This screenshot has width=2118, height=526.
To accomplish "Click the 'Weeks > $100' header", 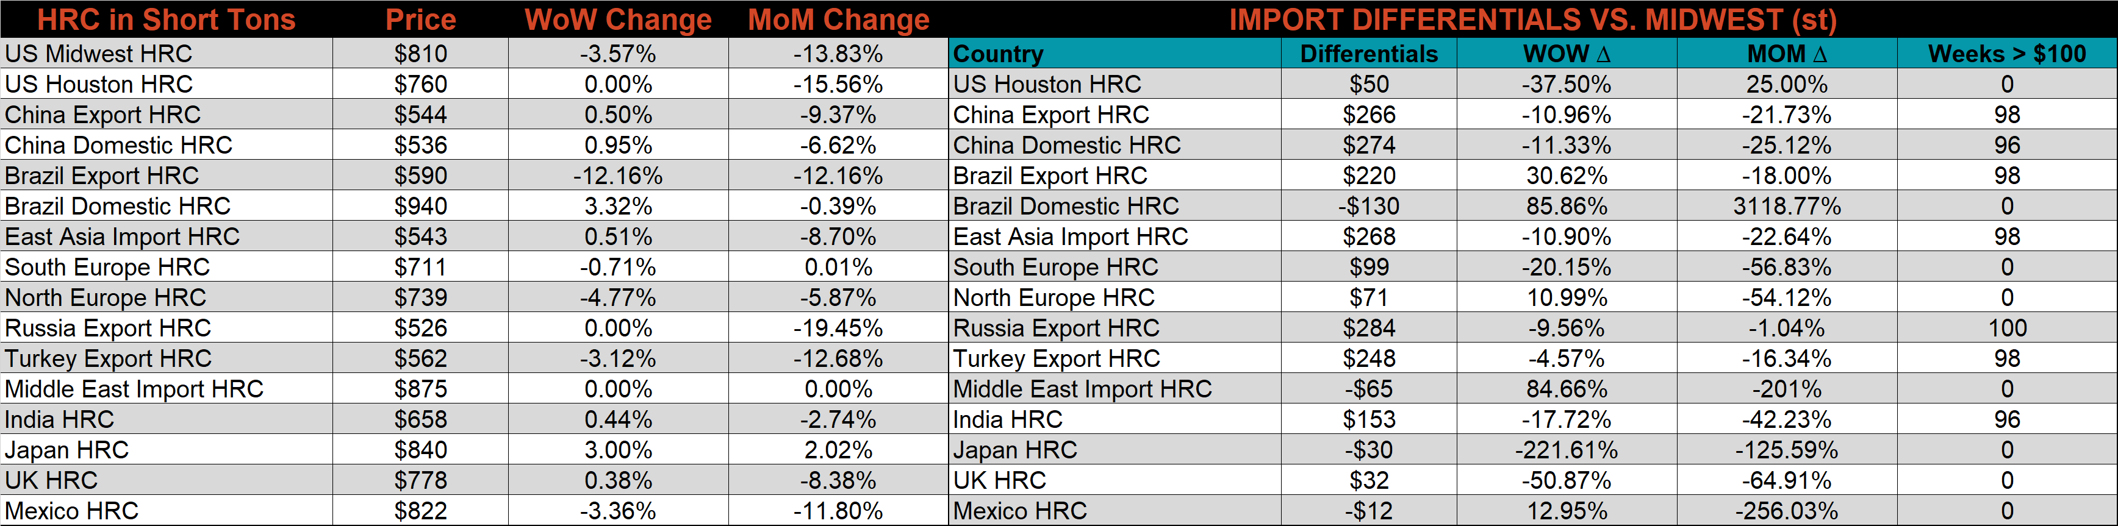I will (x=2007, y=54).
